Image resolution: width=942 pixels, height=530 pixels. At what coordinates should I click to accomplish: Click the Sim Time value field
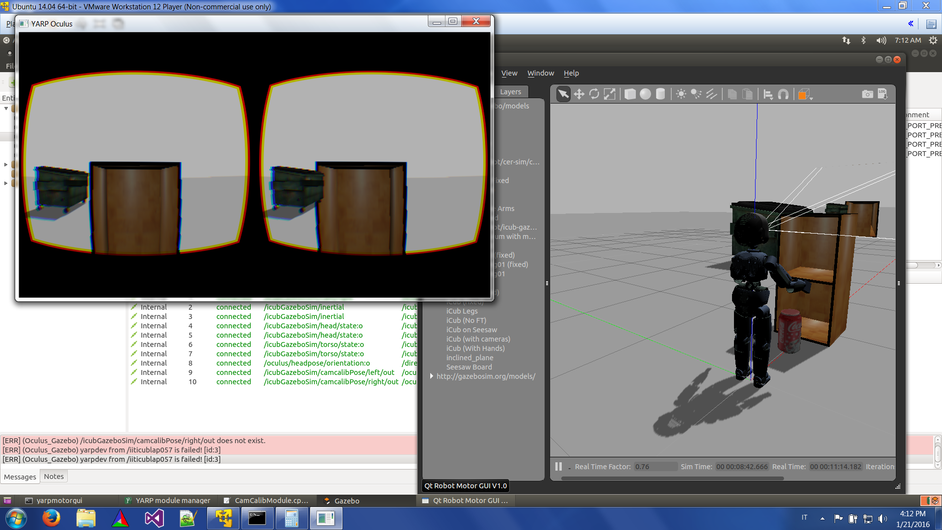(742, 467)
